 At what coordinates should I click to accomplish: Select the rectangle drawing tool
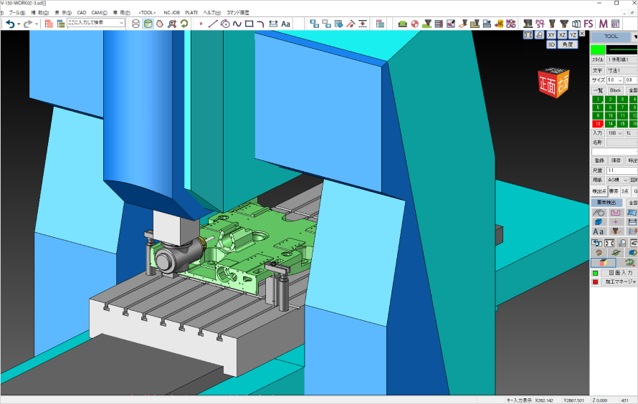click(x=249, y=24)
